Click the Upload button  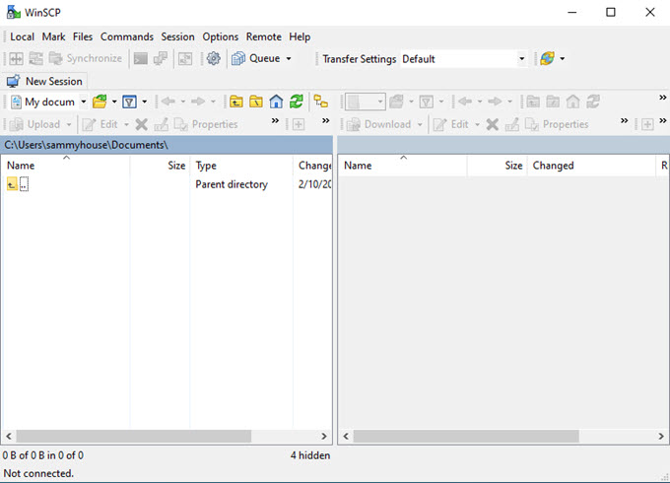[35, 124]
